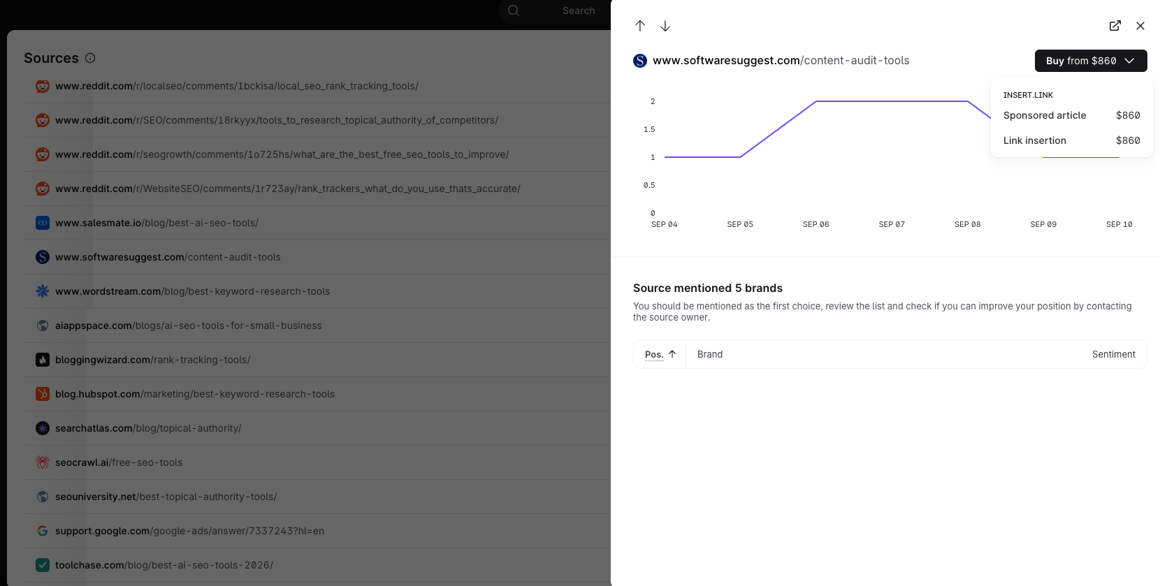1160x586 pixels.
Task: Open reddit topical_authority_of_competitors source
Action: 277,120
